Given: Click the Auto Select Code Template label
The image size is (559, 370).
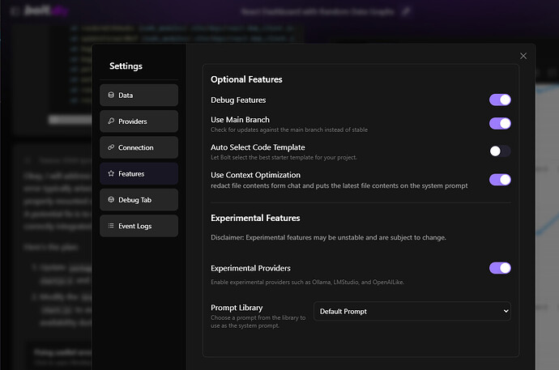Looking at the screenshot, I should tap(258, 147).
